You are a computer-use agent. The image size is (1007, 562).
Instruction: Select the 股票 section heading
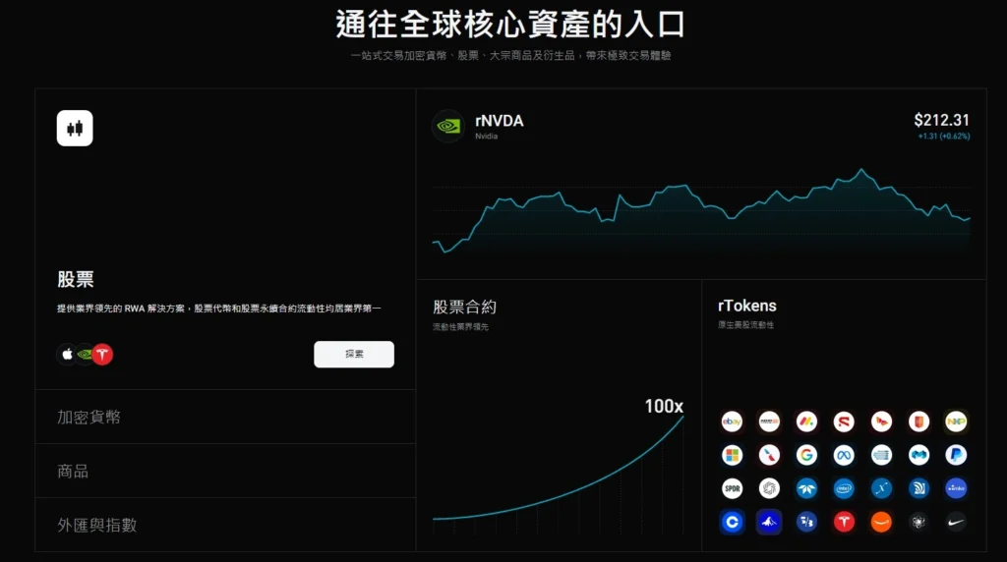tap(76, 279)
